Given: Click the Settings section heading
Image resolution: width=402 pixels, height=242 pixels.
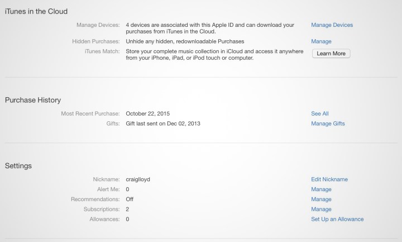Looking at the screenshot, I should 18,166.
